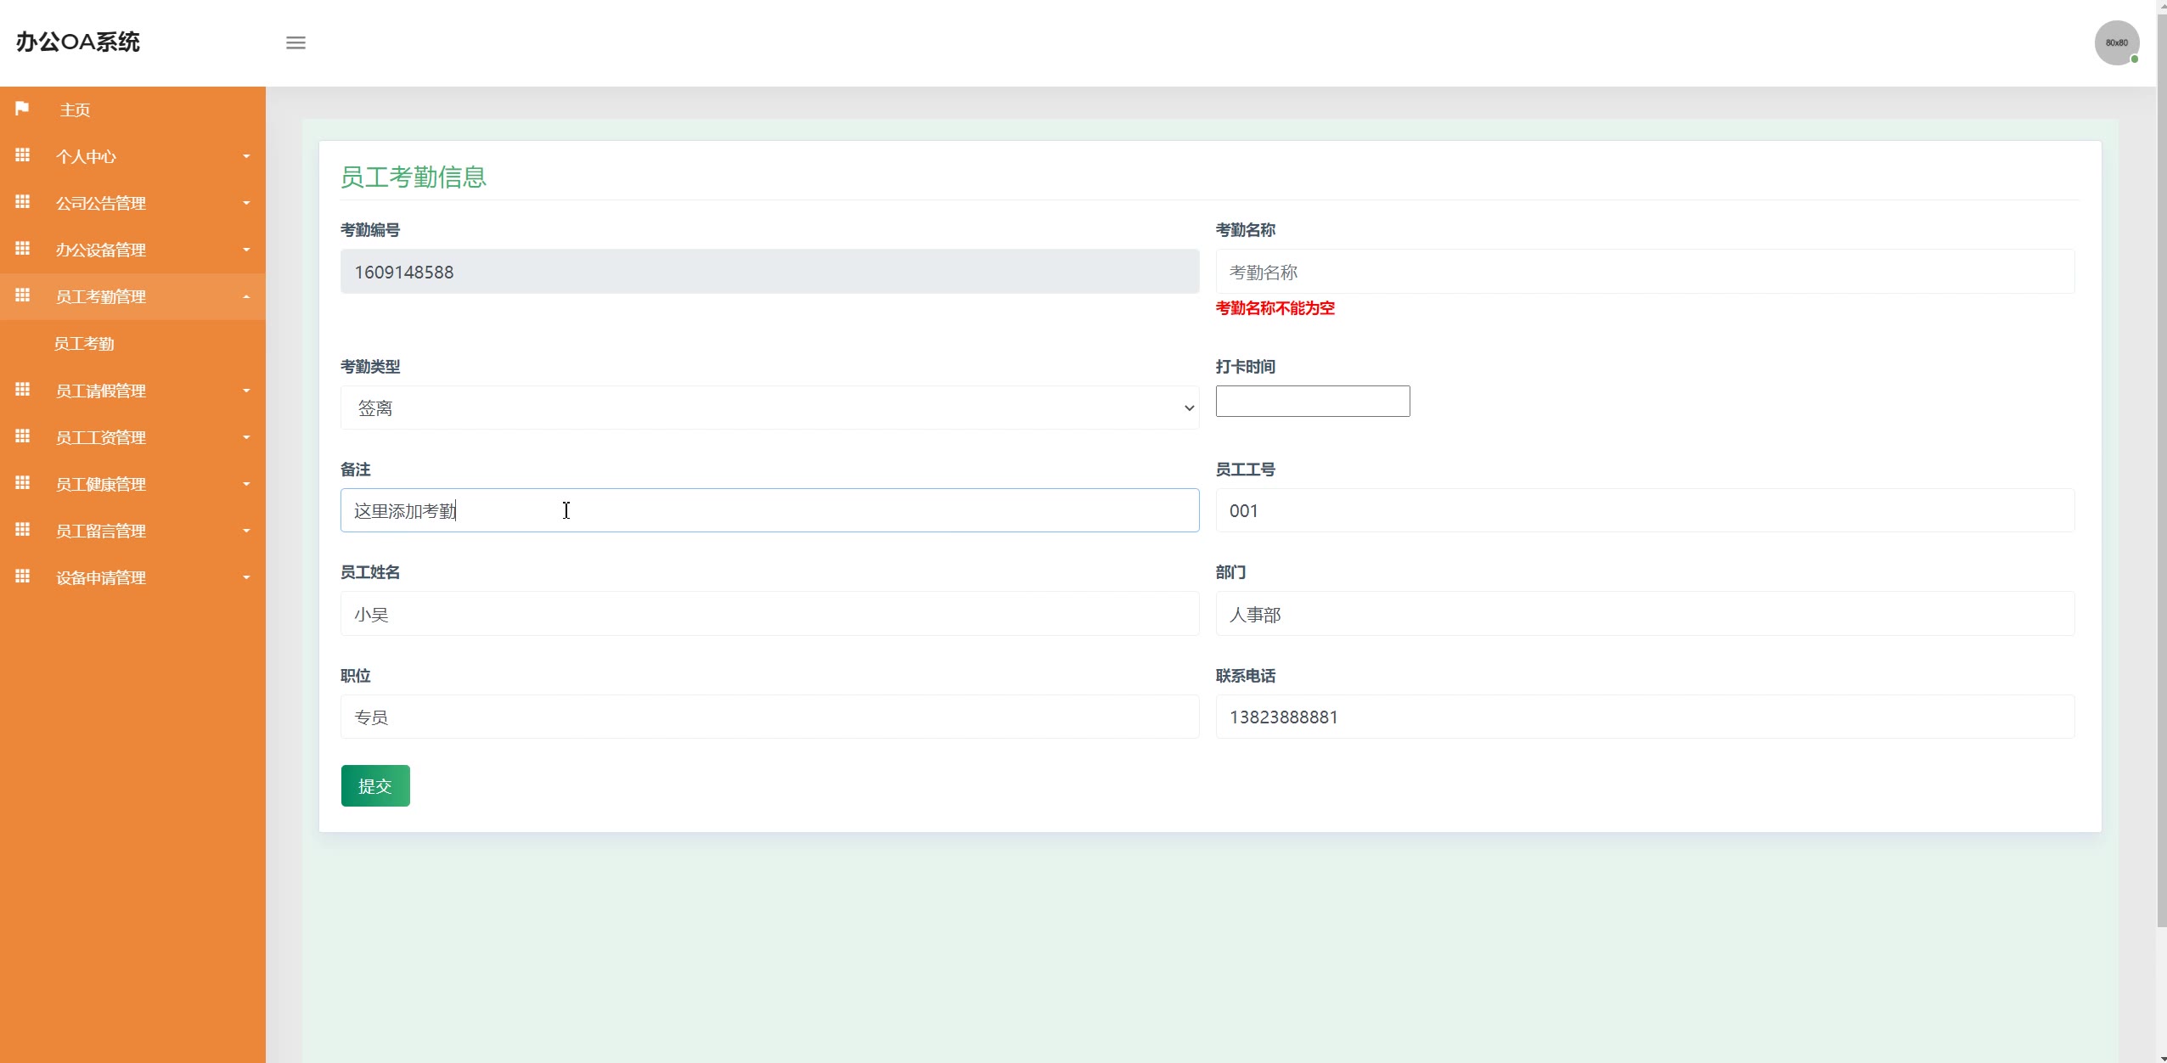The height and width of the screenshot is (1063, 2167).
Task: Click the 打卡时间 time input box
Action: coord(1312,401)
